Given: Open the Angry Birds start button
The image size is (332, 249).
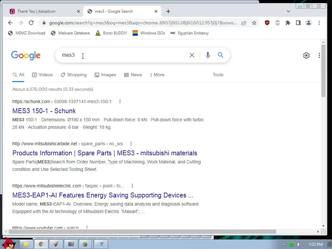Looking at the screenshot, I should coord(8,243).
